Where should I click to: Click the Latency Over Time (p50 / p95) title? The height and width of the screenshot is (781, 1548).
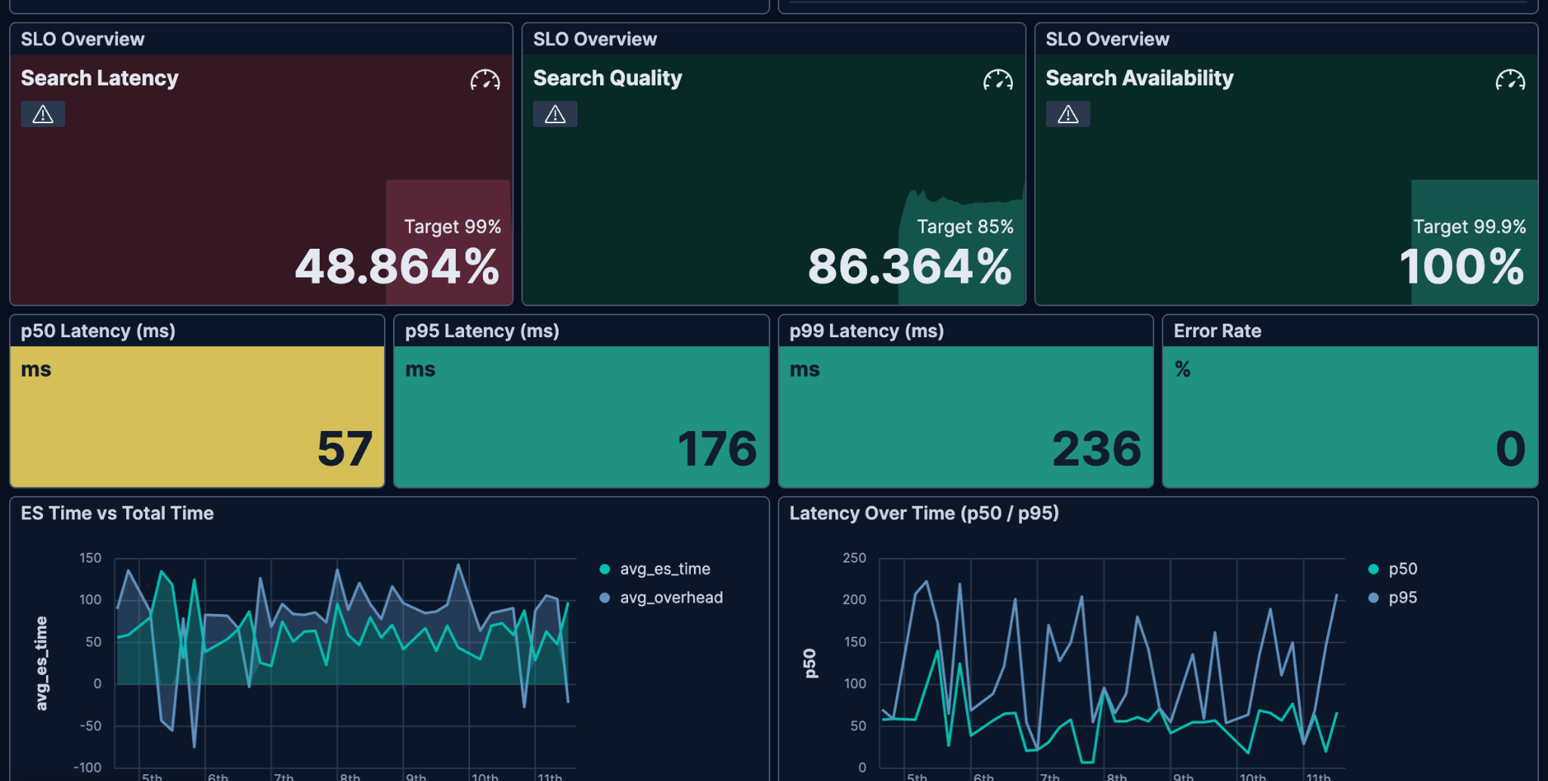coord(924,513)
